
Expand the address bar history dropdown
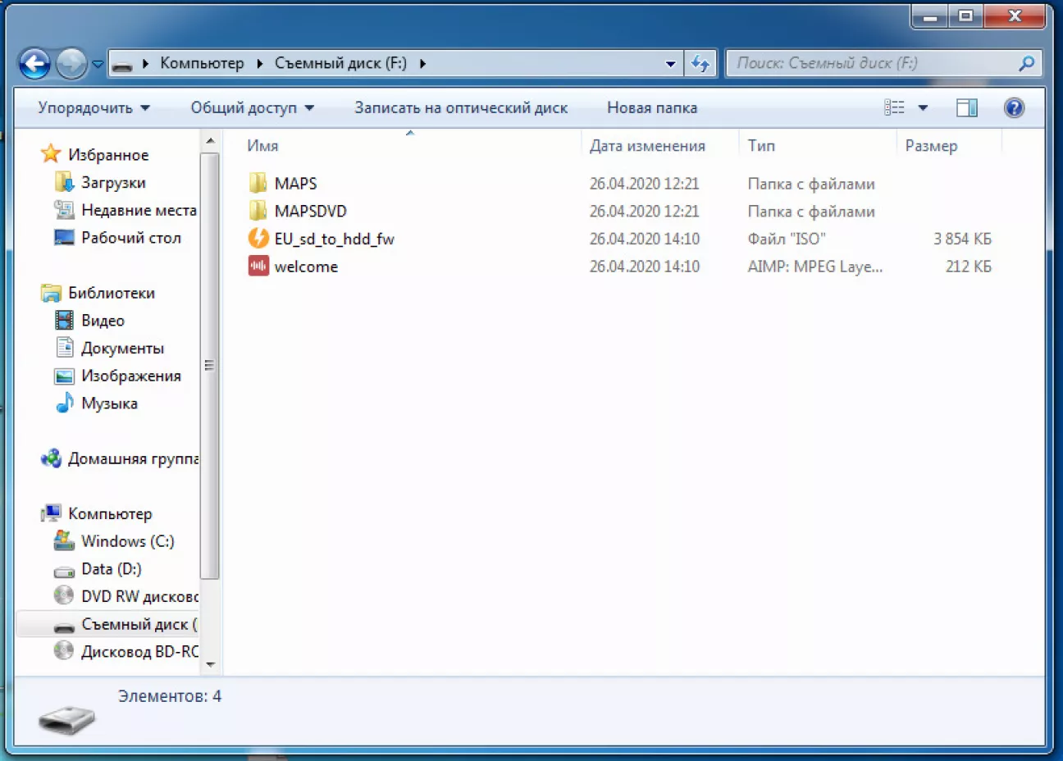[670, 63]
